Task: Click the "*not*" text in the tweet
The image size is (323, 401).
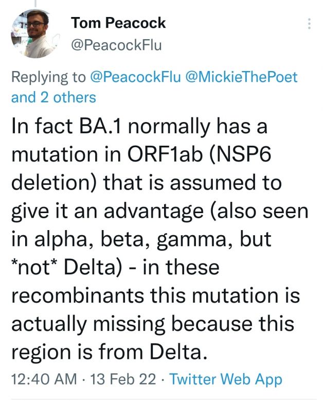Action: 34,267
